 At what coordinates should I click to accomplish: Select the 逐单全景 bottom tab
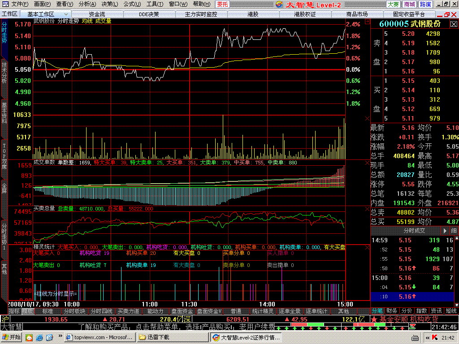coord(290,311)
